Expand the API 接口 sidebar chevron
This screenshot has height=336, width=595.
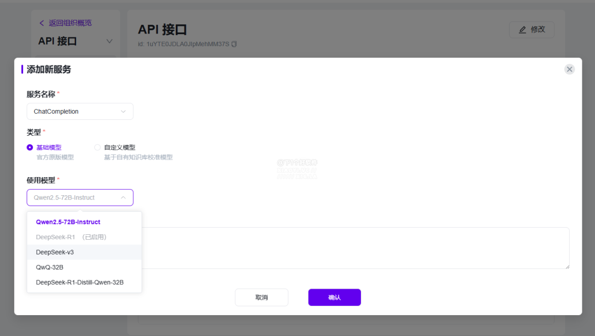point(109,41)
